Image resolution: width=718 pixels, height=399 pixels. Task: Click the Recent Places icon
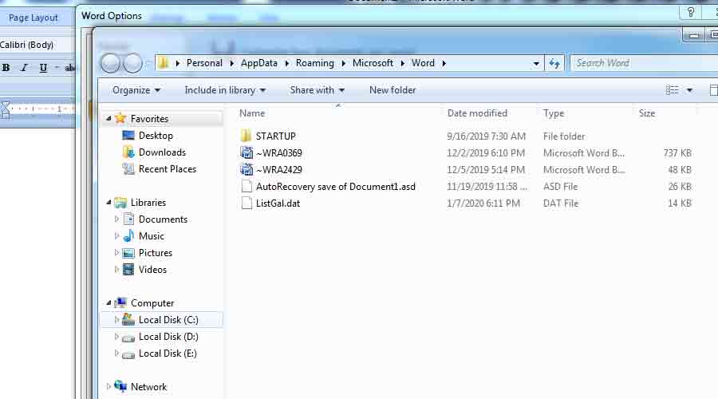coord(128,169)
